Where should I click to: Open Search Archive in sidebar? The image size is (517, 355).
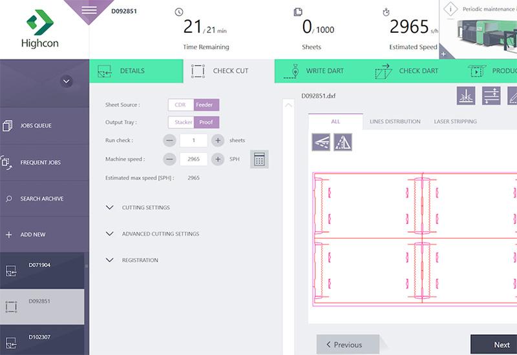click(x=41, y=199)
